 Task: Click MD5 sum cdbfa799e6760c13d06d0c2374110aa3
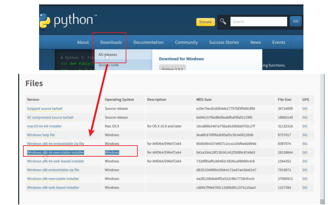[226, 187]
